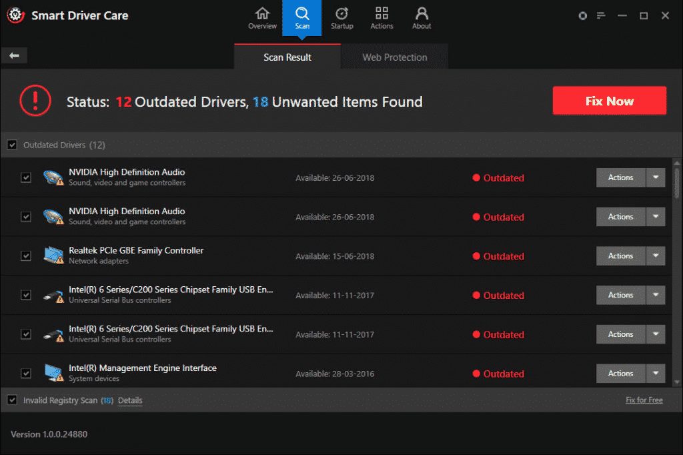
Task: Open settings gear in title bar
Action: 582,16
